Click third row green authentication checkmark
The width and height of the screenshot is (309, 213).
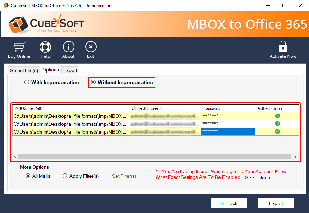click(277, 132)
